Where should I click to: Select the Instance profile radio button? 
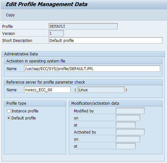pos(9,111)
